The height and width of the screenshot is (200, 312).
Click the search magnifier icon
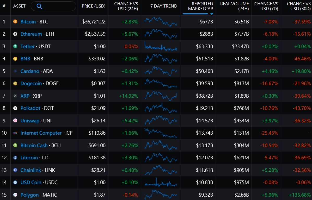coord(39,6)
